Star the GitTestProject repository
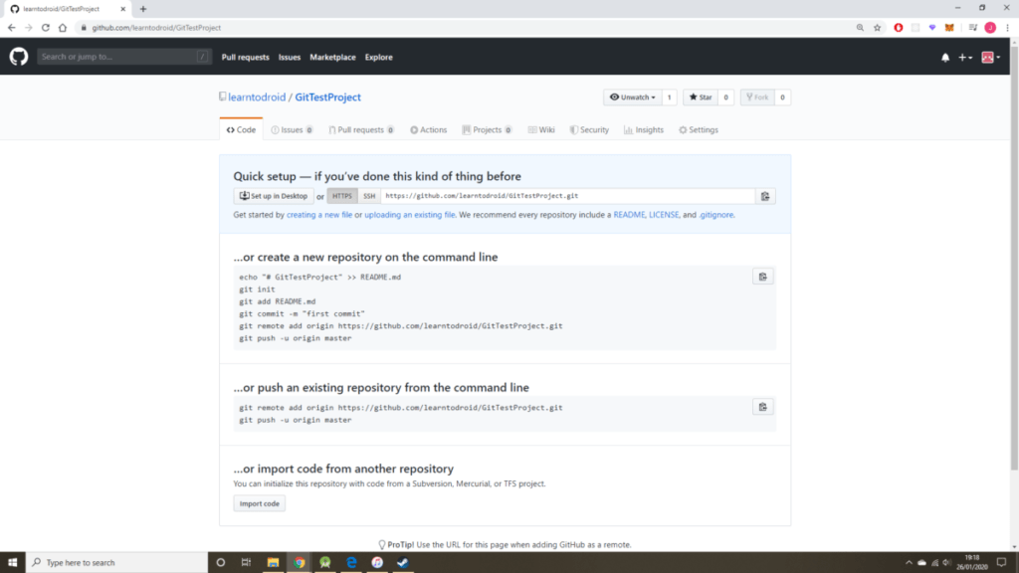This screenshot has height=573, width=1019. tap(700, 97)
